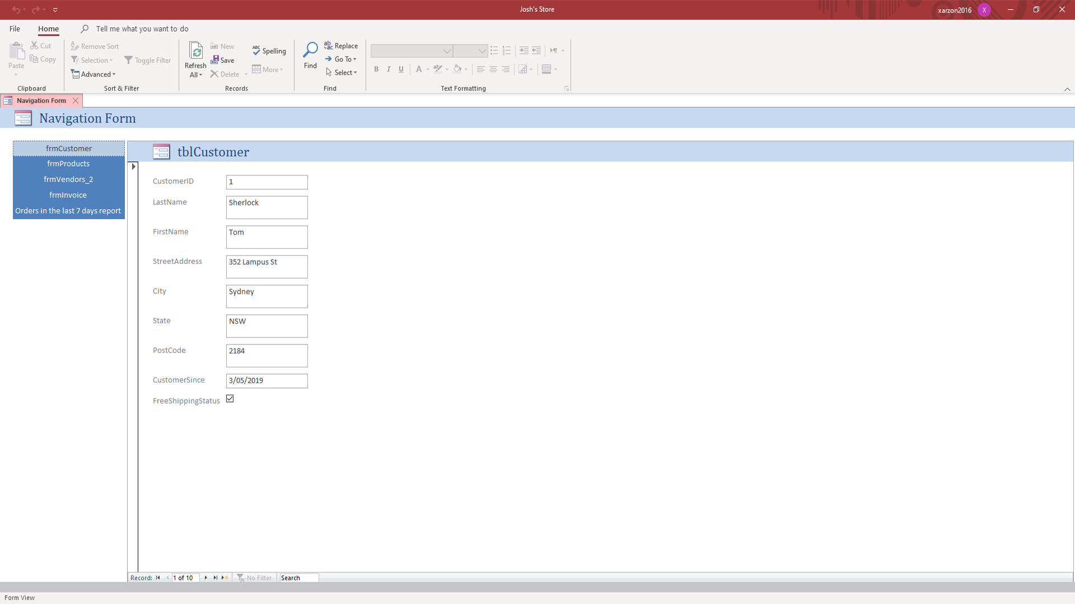Select frmProducts navigation item
Viewport: 1075px width, 604px height.
69,164
